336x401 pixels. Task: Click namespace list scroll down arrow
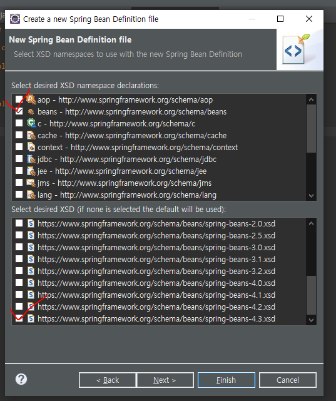pyautogui.click(x=311, y=196)
